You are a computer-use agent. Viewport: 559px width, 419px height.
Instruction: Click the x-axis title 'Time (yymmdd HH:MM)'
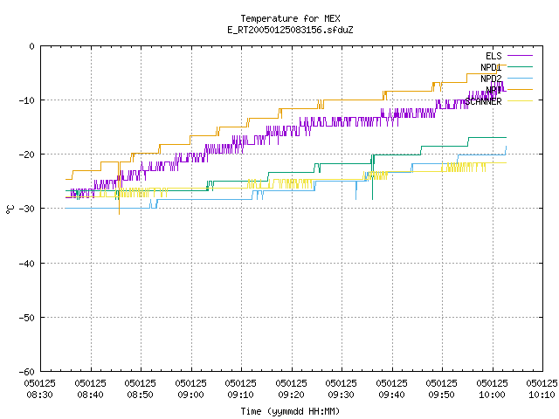pyautogui.click(x=290, y=411)
